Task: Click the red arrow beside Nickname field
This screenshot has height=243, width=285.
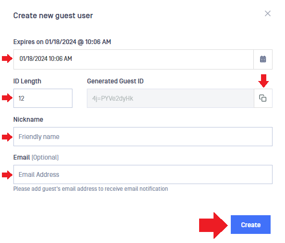Action: tap(7, 137)
